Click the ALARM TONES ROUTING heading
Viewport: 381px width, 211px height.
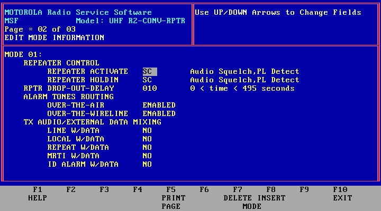(x=69, y=97)
